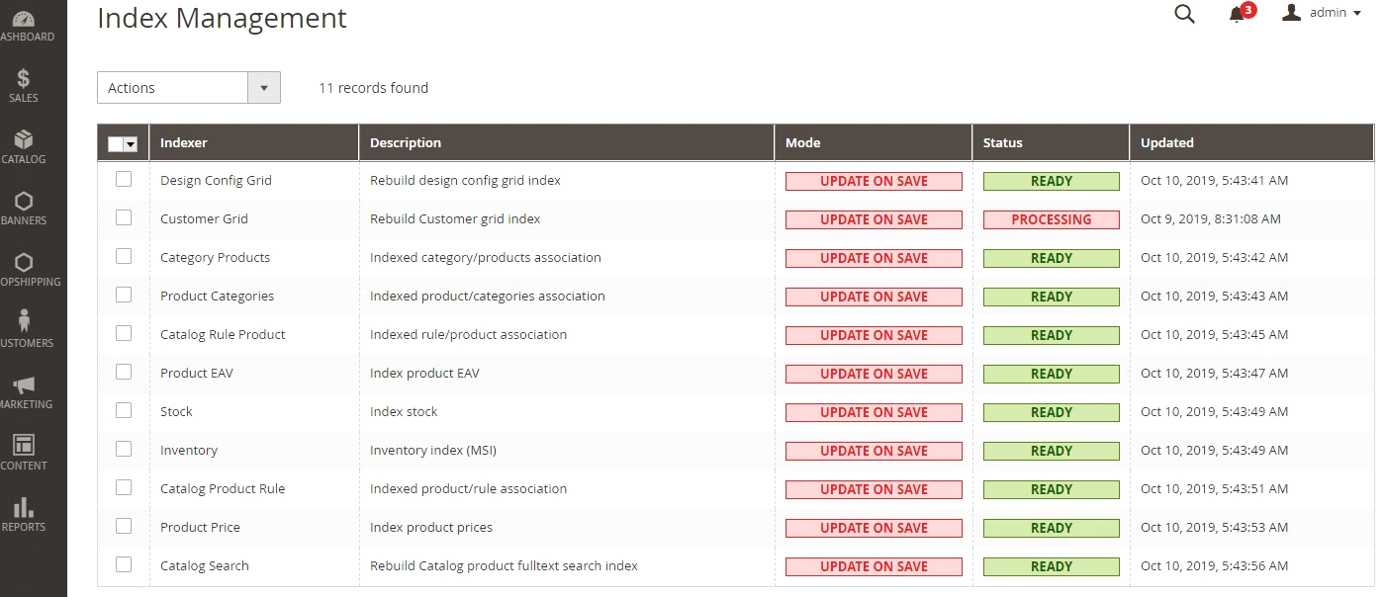Open the Reports chart icon
This screenshot has width=1384, height=597.
point(22,507)
